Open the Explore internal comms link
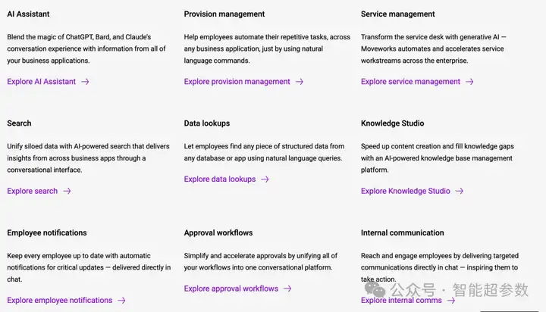 401,300
